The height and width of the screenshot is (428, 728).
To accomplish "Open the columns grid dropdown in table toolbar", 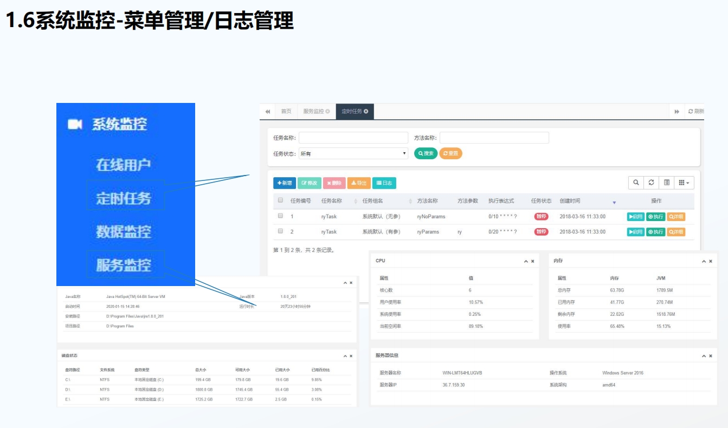I will (684, 183).
